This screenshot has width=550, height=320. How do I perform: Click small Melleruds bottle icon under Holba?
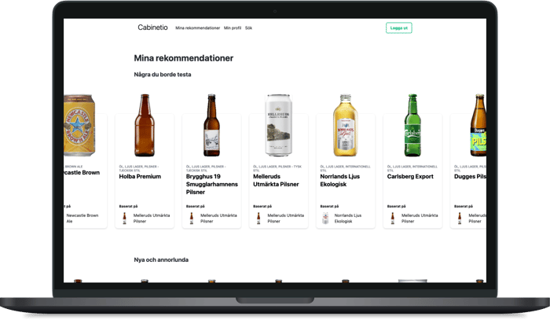[x=124, y=219]
